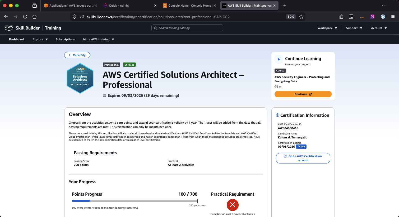Close the AWS Skill Builder tab
The width and height of the screenshot is (399, 217).
274,6
